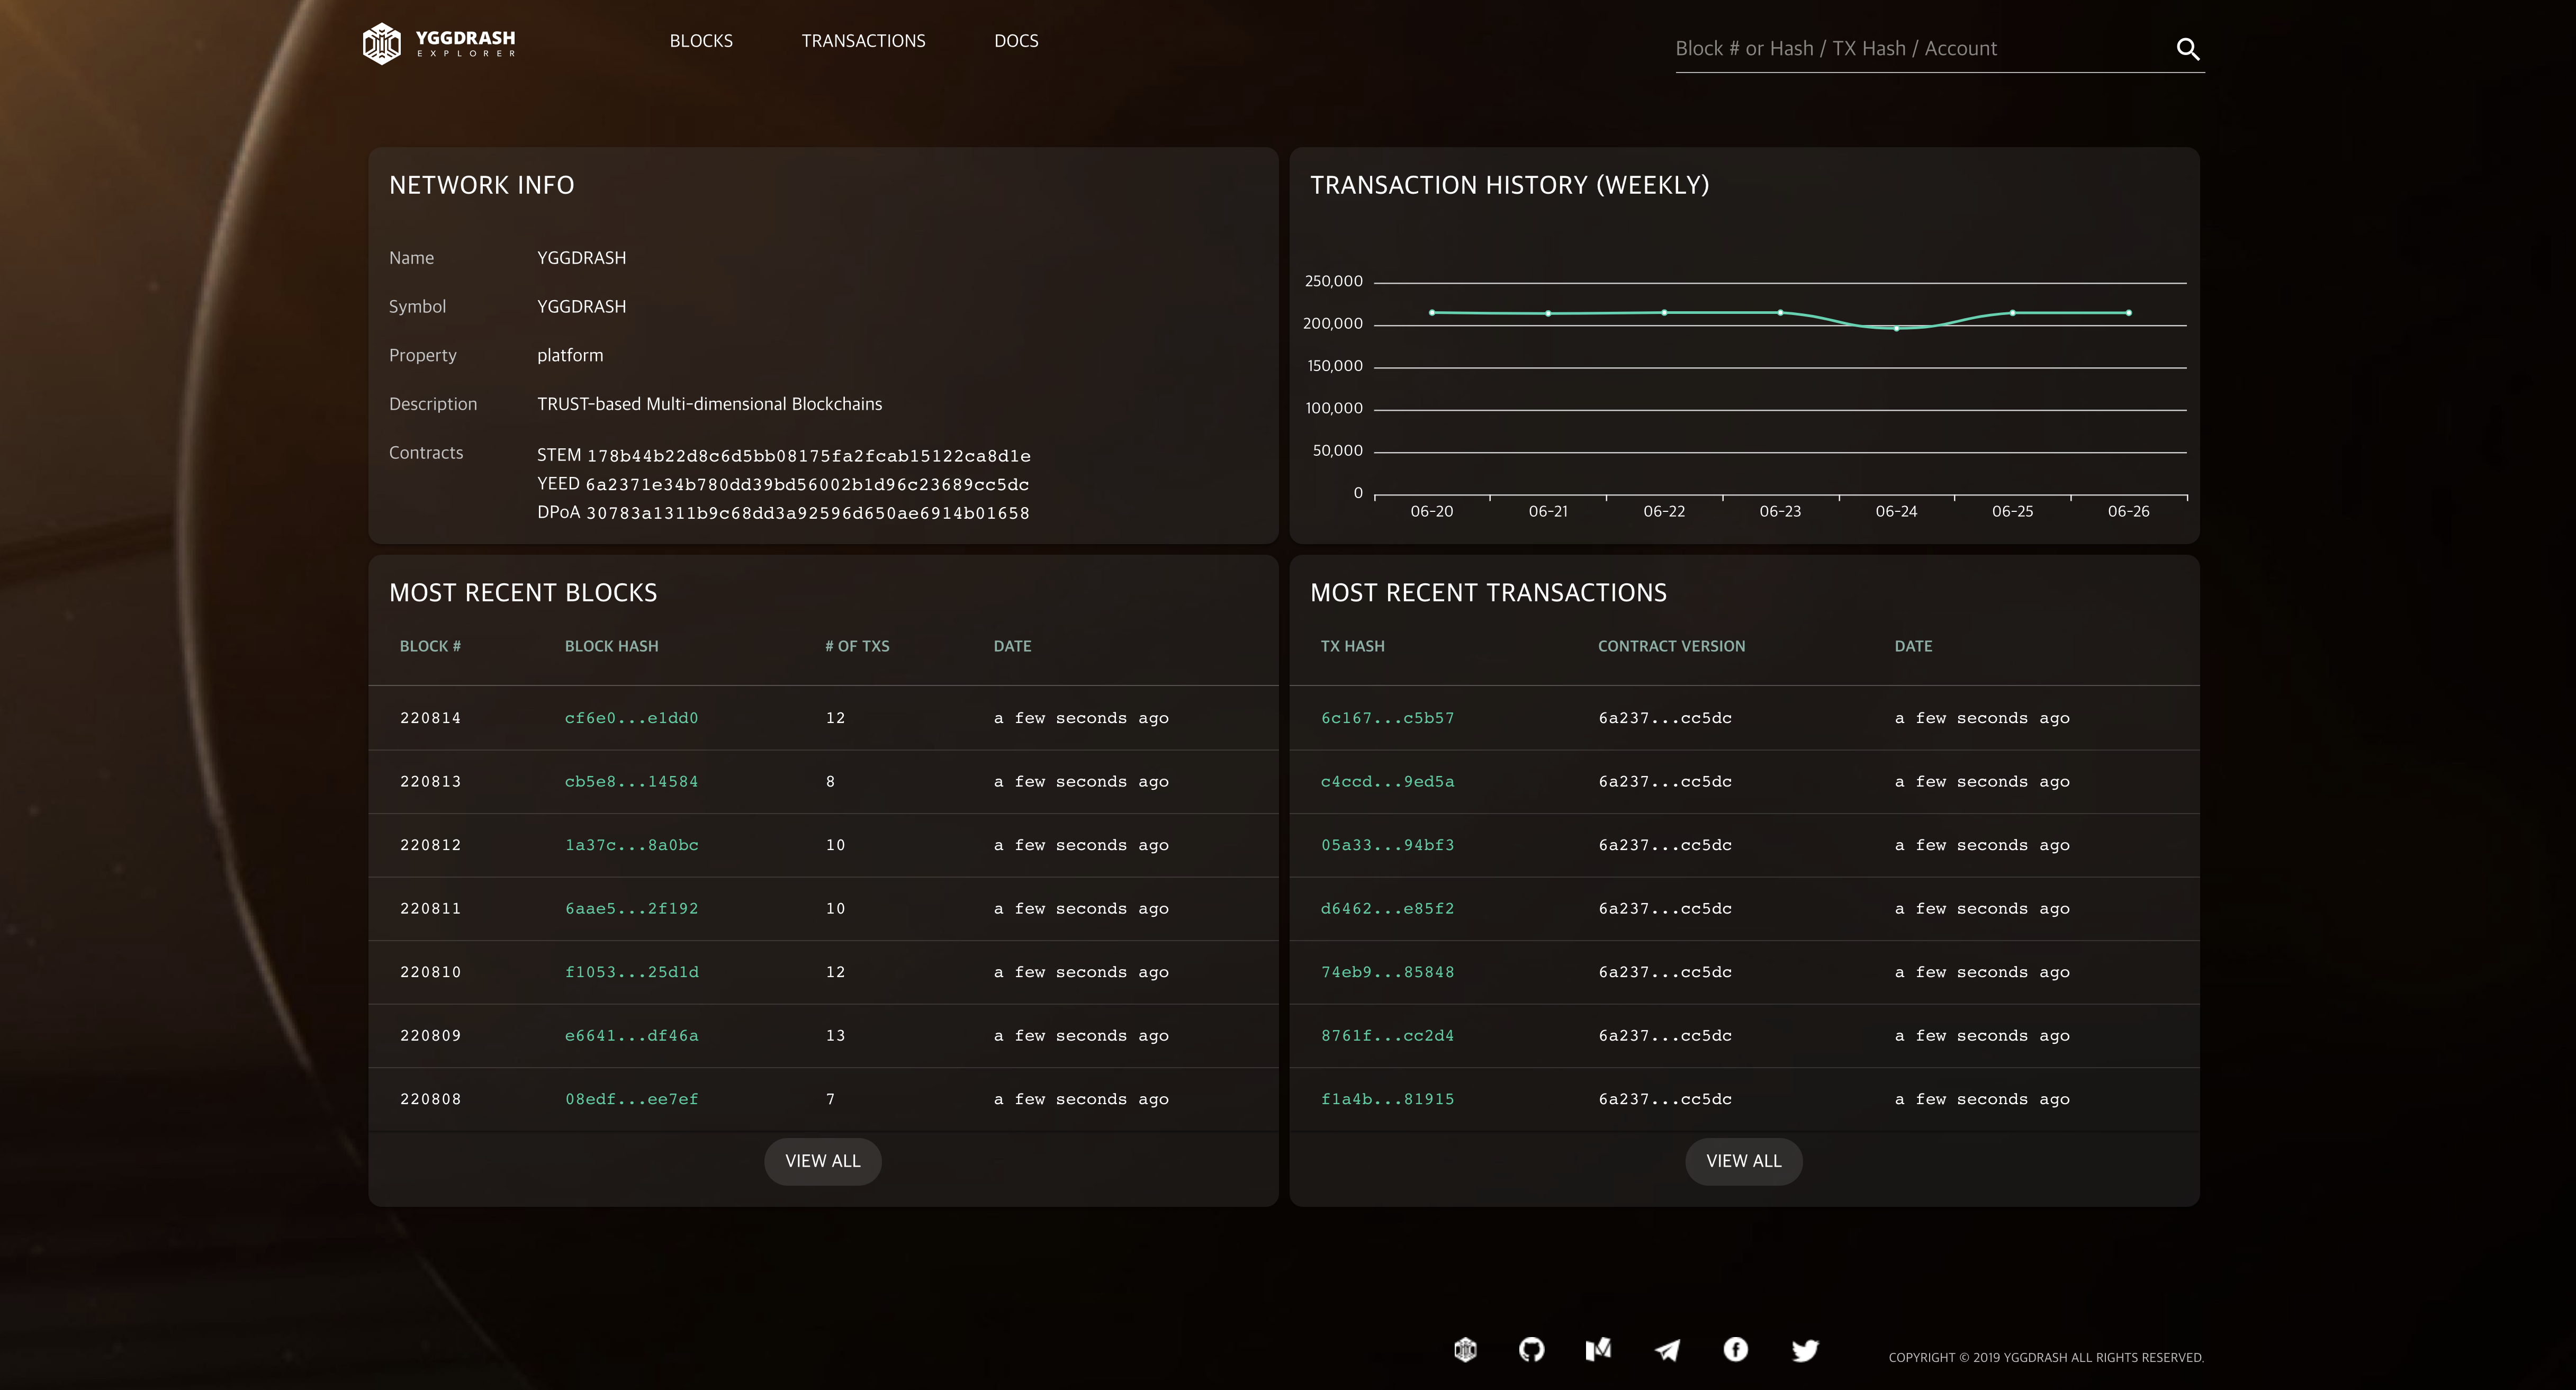This screenshot has width=2576, height=1390.
Task: Open the Telegram footer icon
Action: click(1667, 1350)
